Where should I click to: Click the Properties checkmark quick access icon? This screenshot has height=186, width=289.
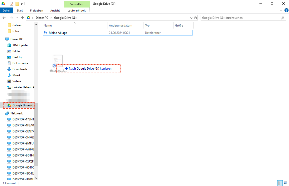[12, 4]
